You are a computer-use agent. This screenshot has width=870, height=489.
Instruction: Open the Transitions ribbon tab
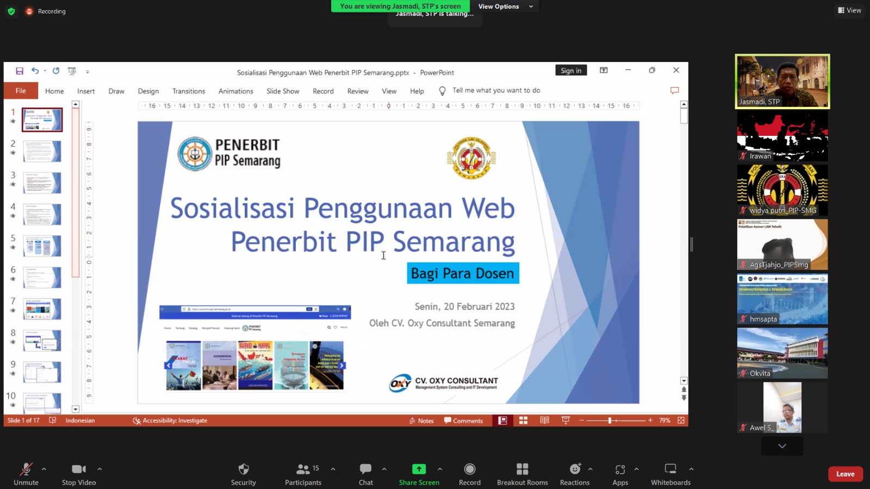(x=189, y=91)
